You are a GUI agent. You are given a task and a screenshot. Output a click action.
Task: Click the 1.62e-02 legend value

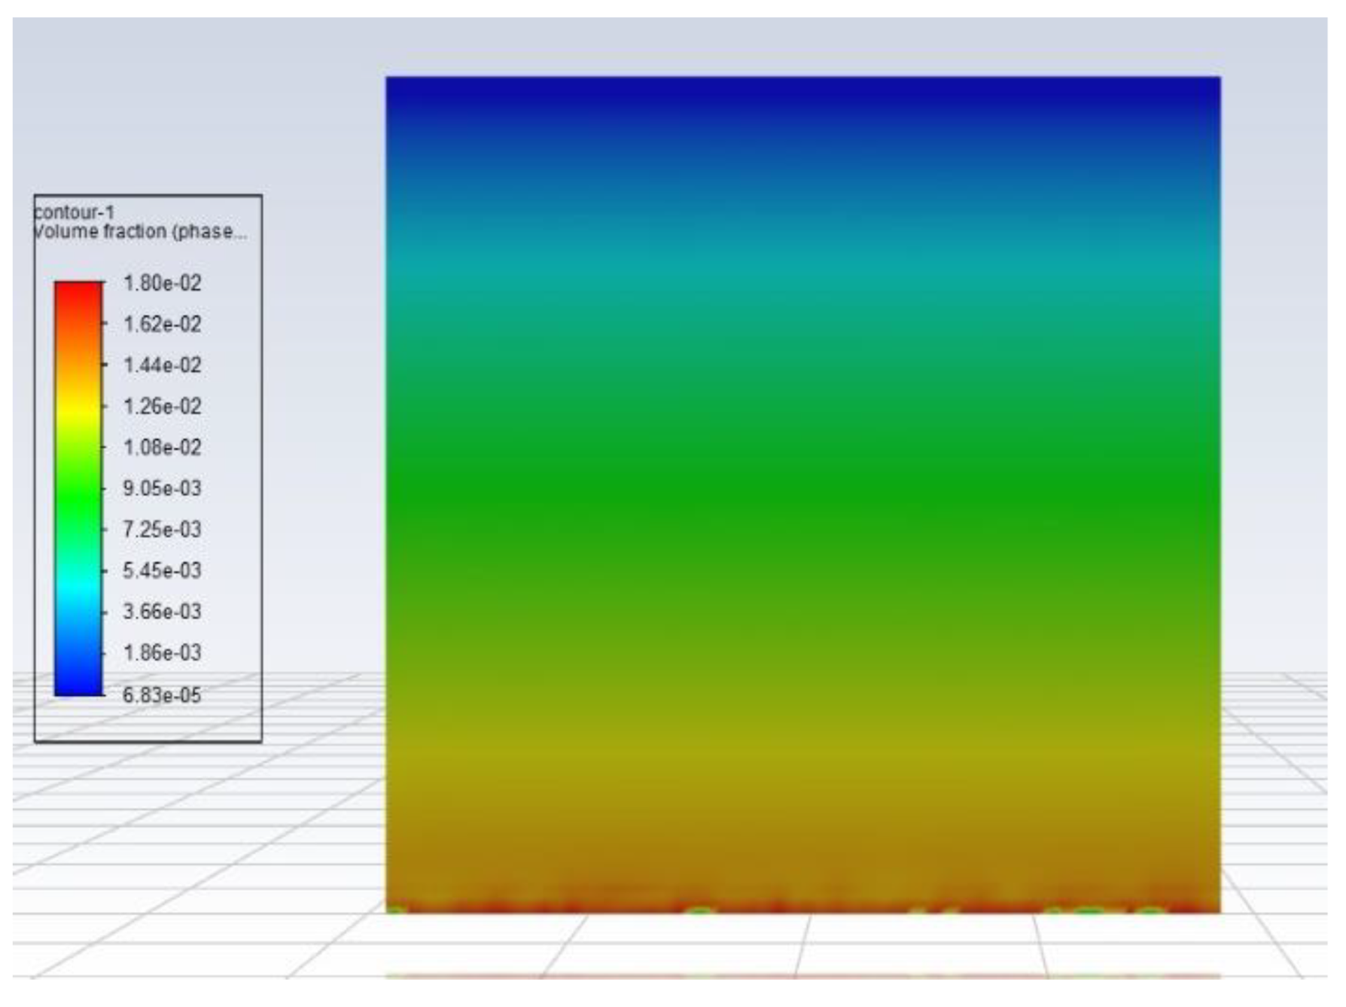coord(162,324)
